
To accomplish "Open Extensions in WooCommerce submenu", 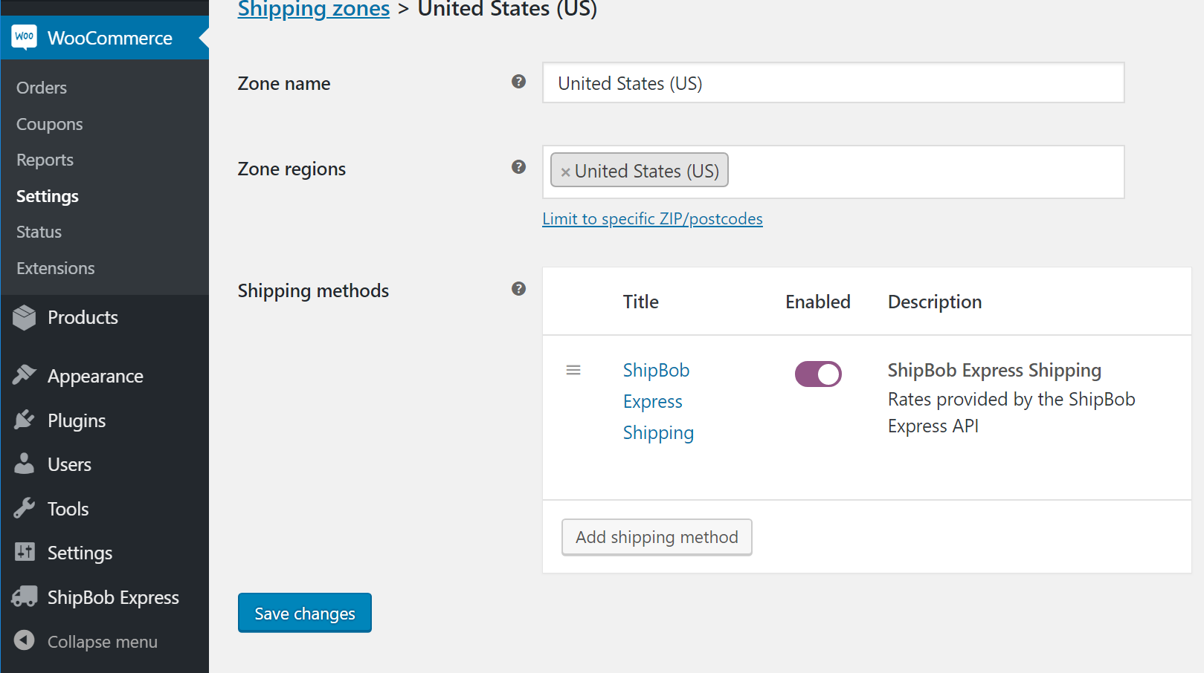I will [56, 268].
